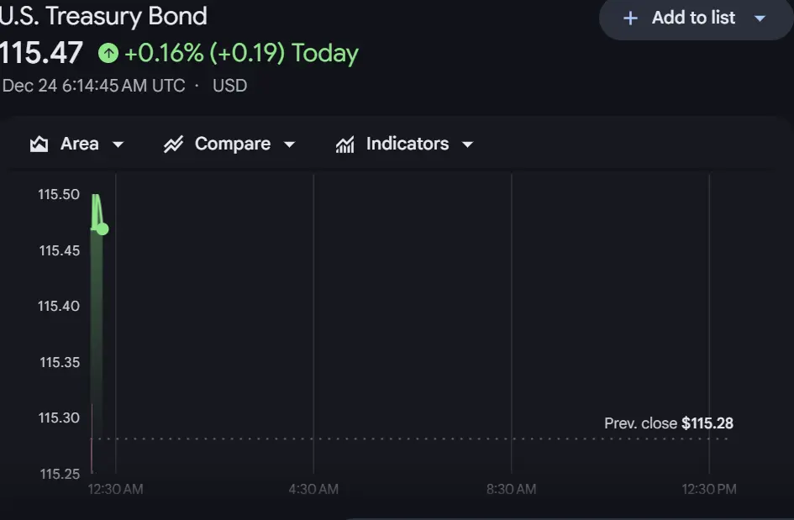This screenshot has height=520, width=794.
Task: Open the Area chart type dropdown
Action: click(118, 144)
